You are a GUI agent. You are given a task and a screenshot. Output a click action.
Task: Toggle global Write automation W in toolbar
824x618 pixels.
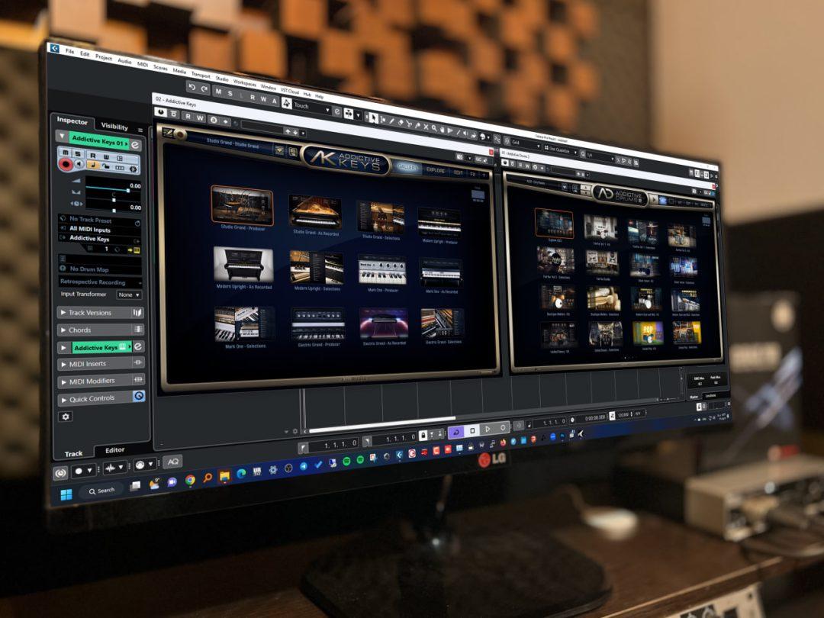263,99
